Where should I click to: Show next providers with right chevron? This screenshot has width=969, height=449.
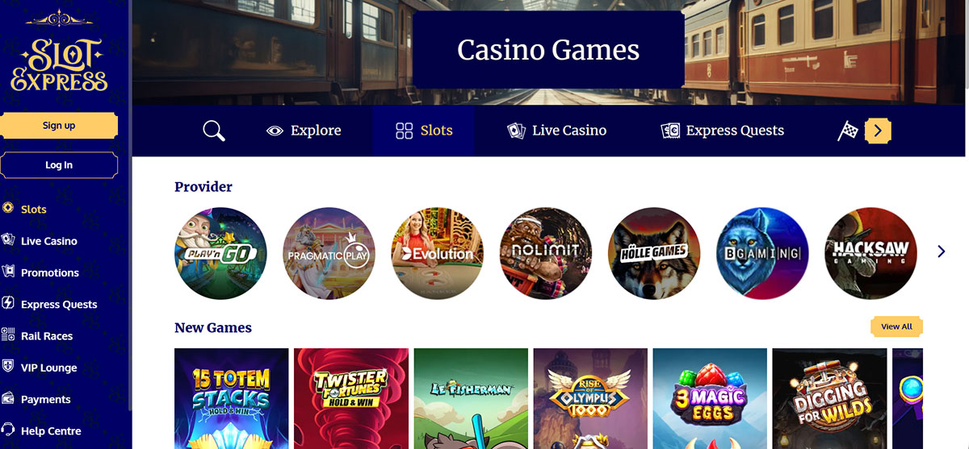pyautogui.click(x=941, y=252)
